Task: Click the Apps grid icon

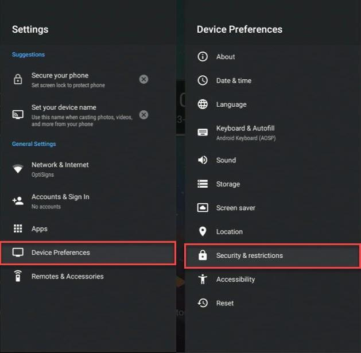Action: pos(18,228)
